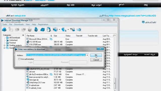Click the UnitySetup-2.6.1.exe file icon
Screen dimensions: 161x91
tap(28, 82)
